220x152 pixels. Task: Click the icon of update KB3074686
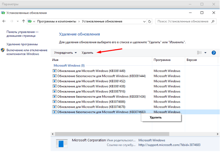coord(55,101)
